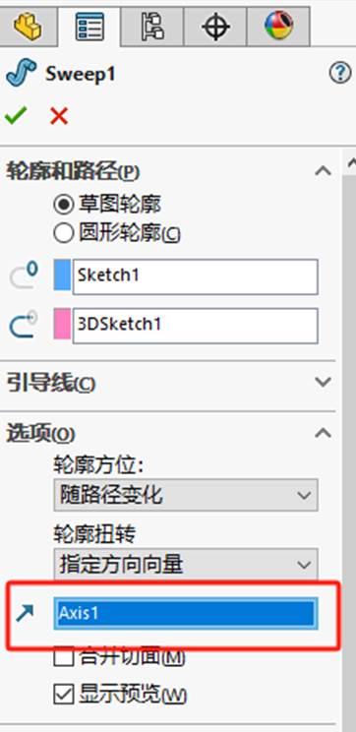Select the 草图轮廓 radio button
Viewport: 356px width, 732px height.
(63, 205)
